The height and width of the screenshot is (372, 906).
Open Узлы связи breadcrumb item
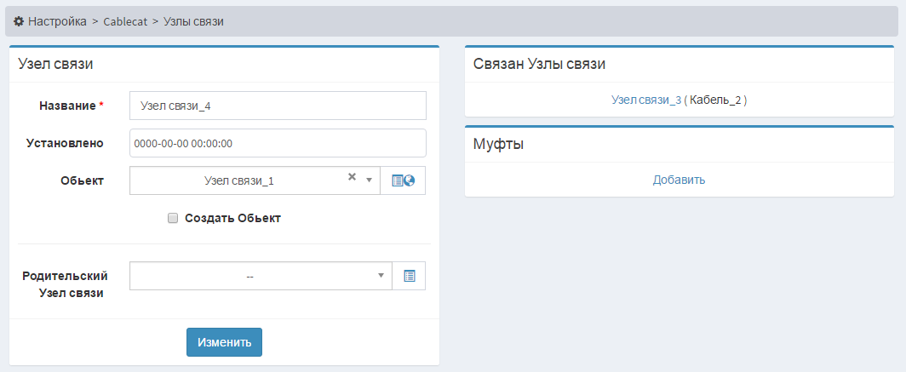tap(193, 21)
